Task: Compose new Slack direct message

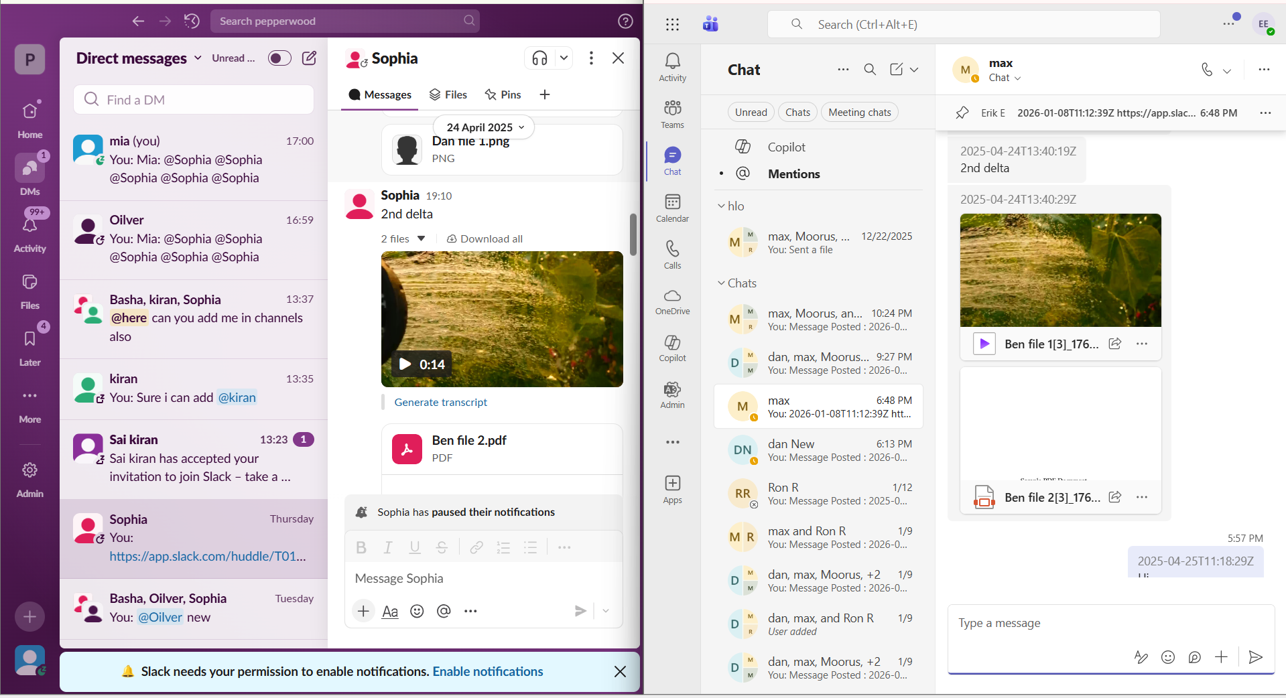Action: (309, 58)
